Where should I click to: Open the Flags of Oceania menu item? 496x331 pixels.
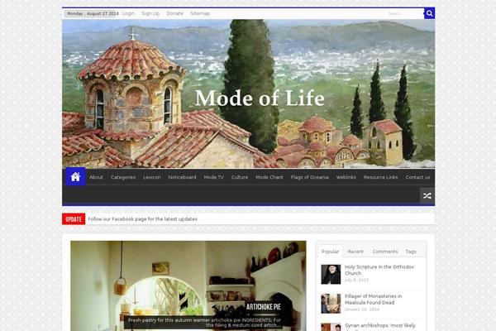click(x=310, y=177)
